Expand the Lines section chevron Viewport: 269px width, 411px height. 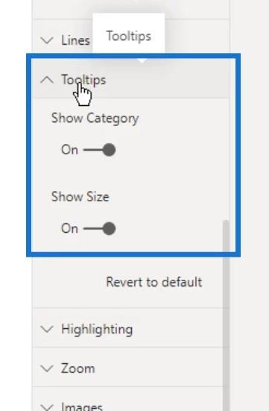point(47,40)
